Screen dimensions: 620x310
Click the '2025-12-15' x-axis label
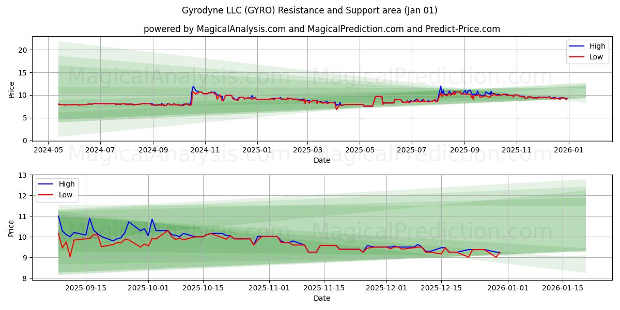point(441,288)
